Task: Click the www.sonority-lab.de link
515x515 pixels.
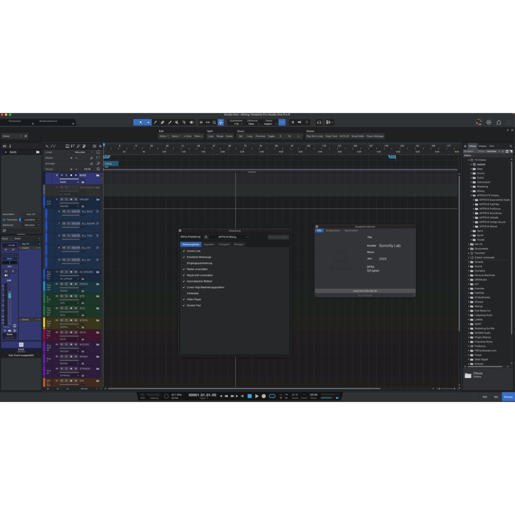Action: click(365, 291)
